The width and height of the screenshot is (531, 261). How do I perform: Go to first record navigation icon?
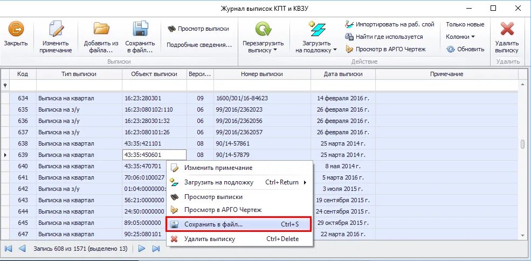(x=8, y=249)
